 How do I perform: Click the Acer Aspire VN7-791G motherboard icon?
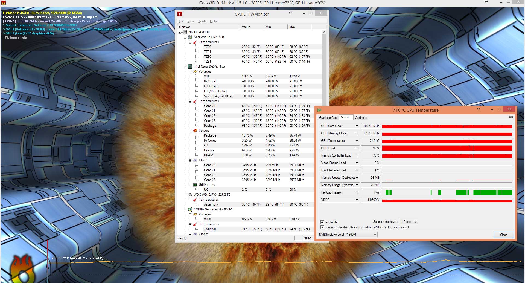190,37
